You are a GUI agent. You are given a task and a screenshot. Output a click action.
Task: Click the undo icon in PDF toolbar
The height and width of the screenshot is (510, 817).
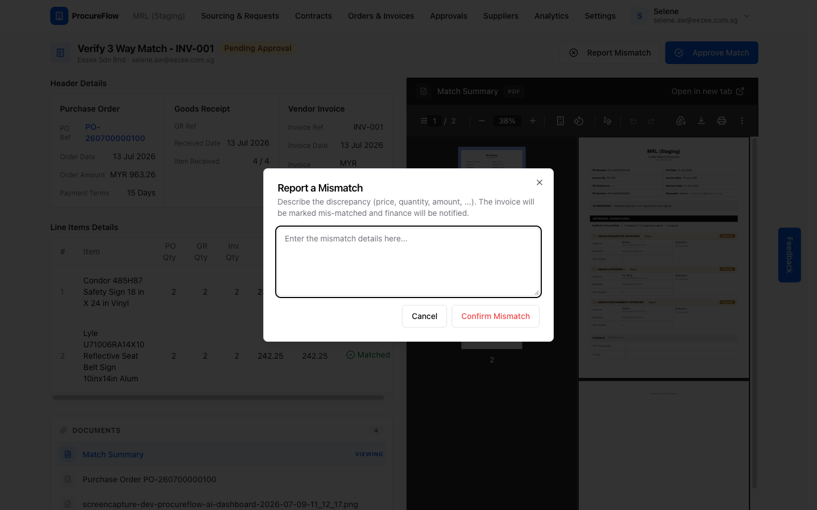(633, 121)
